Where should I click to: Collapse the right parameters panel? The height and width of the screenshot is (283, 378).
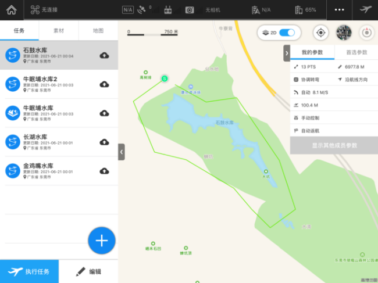pyautogui.click(x=287, y=53)
